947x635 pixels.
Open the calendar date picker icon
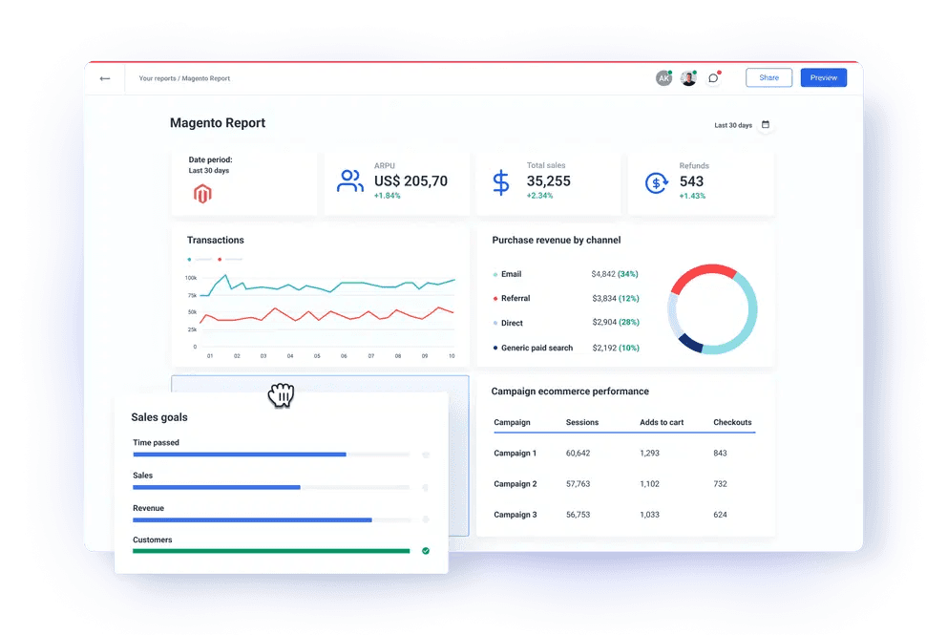click(x=766, y=124)
